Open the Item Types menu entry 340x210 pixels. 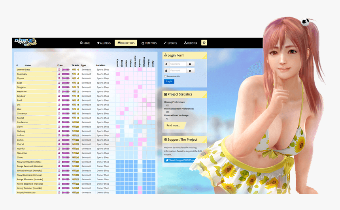tap(149, 43)
